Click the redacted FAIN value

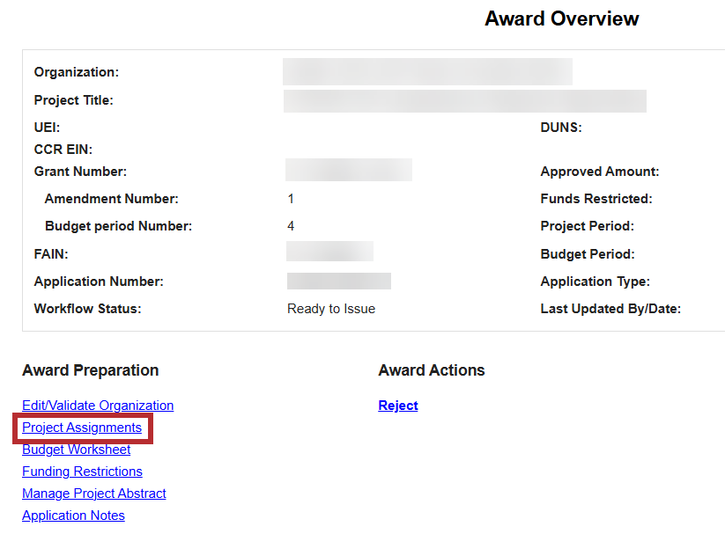[329, 252]
